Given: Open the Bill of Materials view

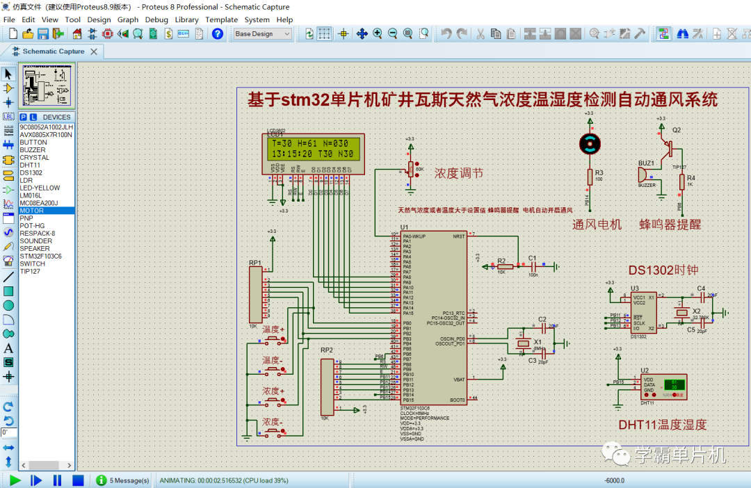Looking at the screenshot, I should (167, 33).
